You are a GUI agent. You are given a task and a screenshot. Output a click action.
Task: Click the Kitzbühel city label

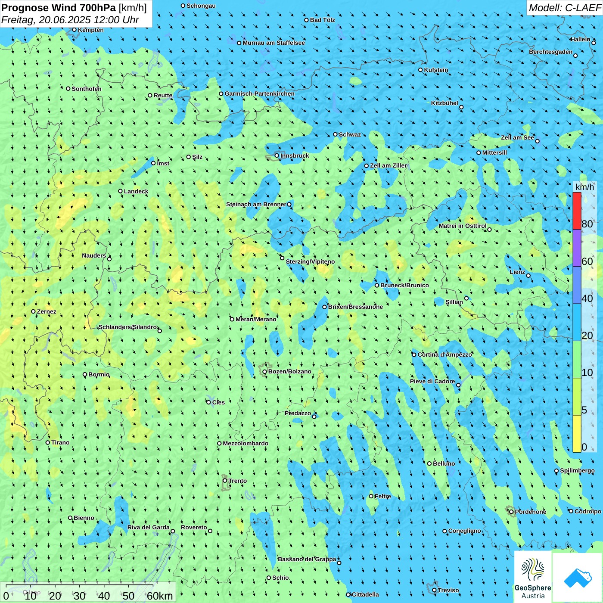(444, 103)
